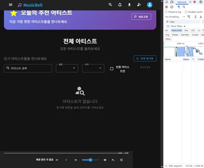Viewport: 204px width, 168px height.
Task: Toggle the Preserve log checkbox
Action: pos(167,12)
